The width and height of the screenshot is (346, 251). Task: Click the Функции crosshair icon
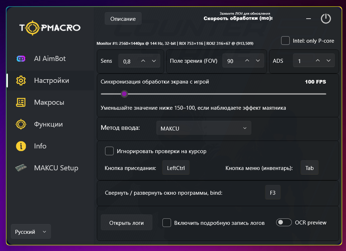[x=21, y=124]
